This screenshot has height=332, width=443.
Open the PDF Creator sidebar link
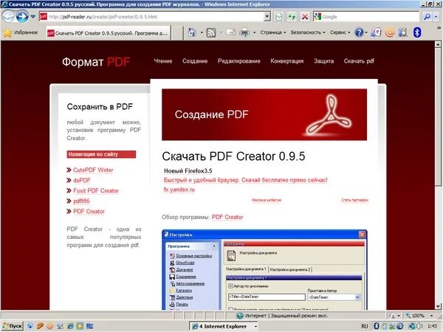[x=89, y=212]
